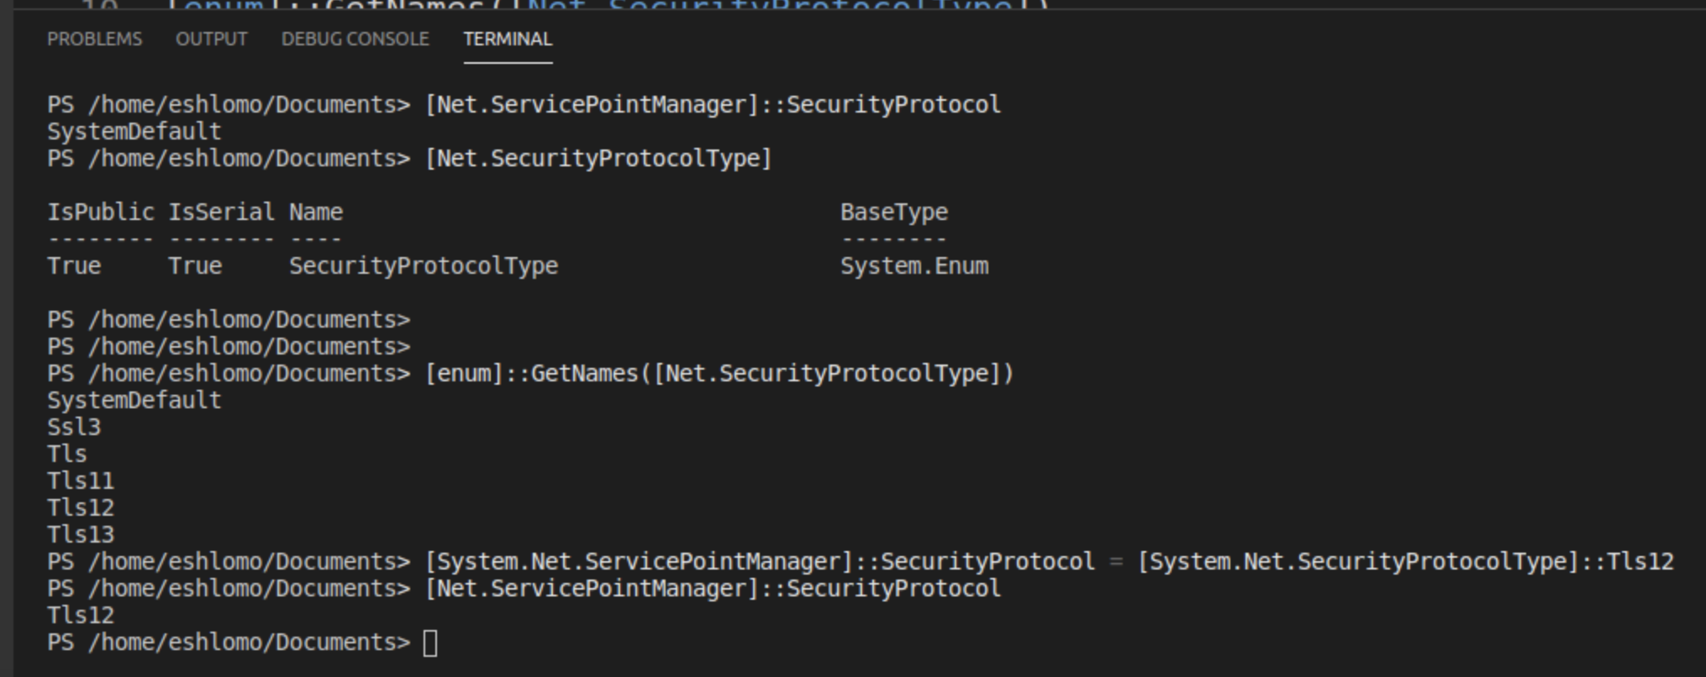The width and height of the screenshot is (1706, 677).
Task: Click the Tls11 entry in the enum list
Action: (x=81, y=481)
